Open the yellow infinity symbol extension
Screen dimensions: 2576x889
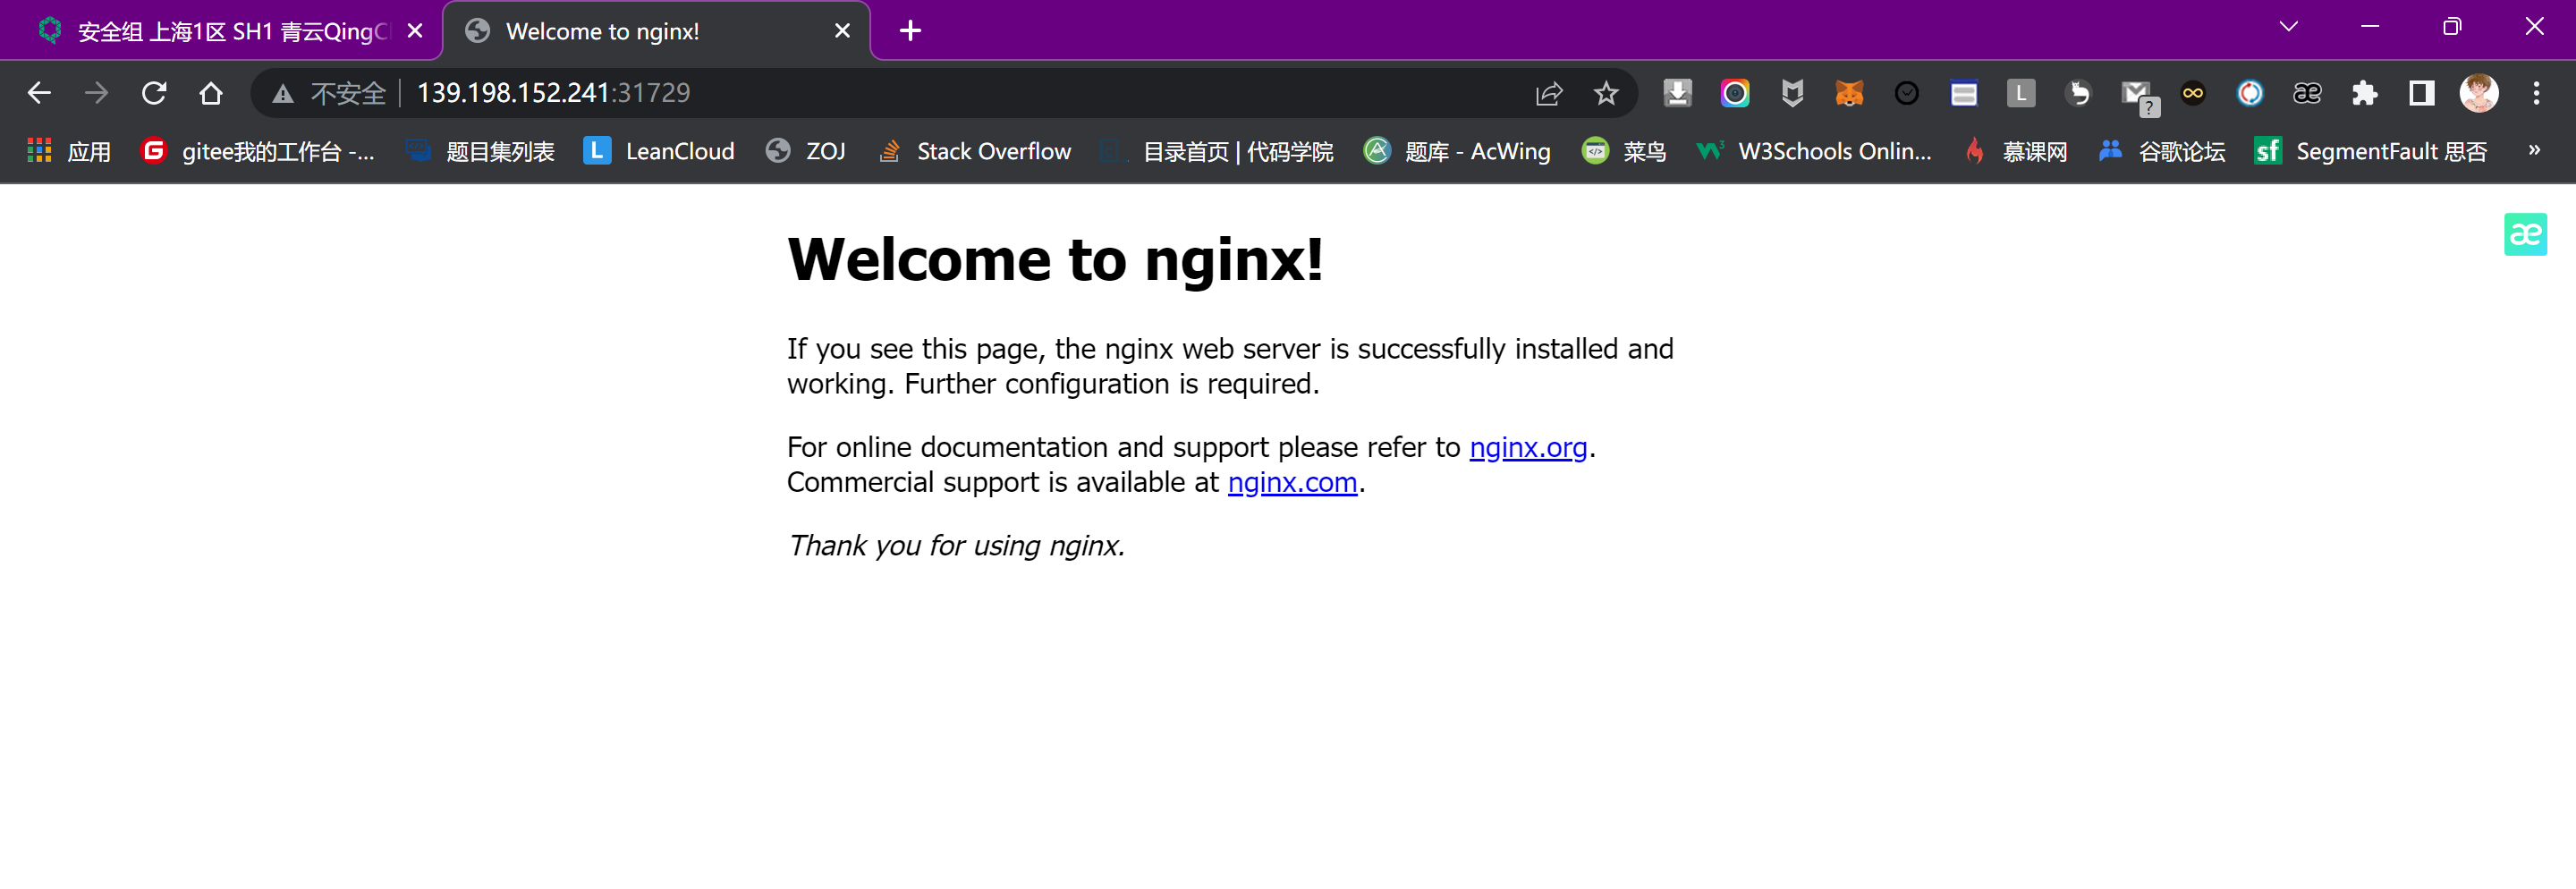coord(2193,93)
